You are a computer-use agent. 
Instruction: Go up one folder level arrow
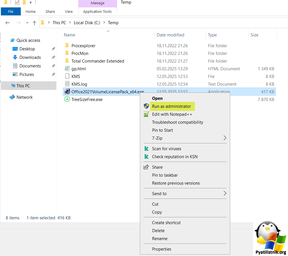(x=34, y=23)
